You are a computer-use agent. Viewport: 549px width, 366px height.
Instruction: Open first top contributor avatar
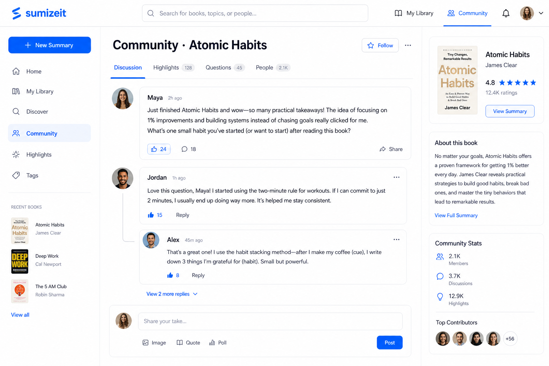pyautogui.click(x=442, y=338)
